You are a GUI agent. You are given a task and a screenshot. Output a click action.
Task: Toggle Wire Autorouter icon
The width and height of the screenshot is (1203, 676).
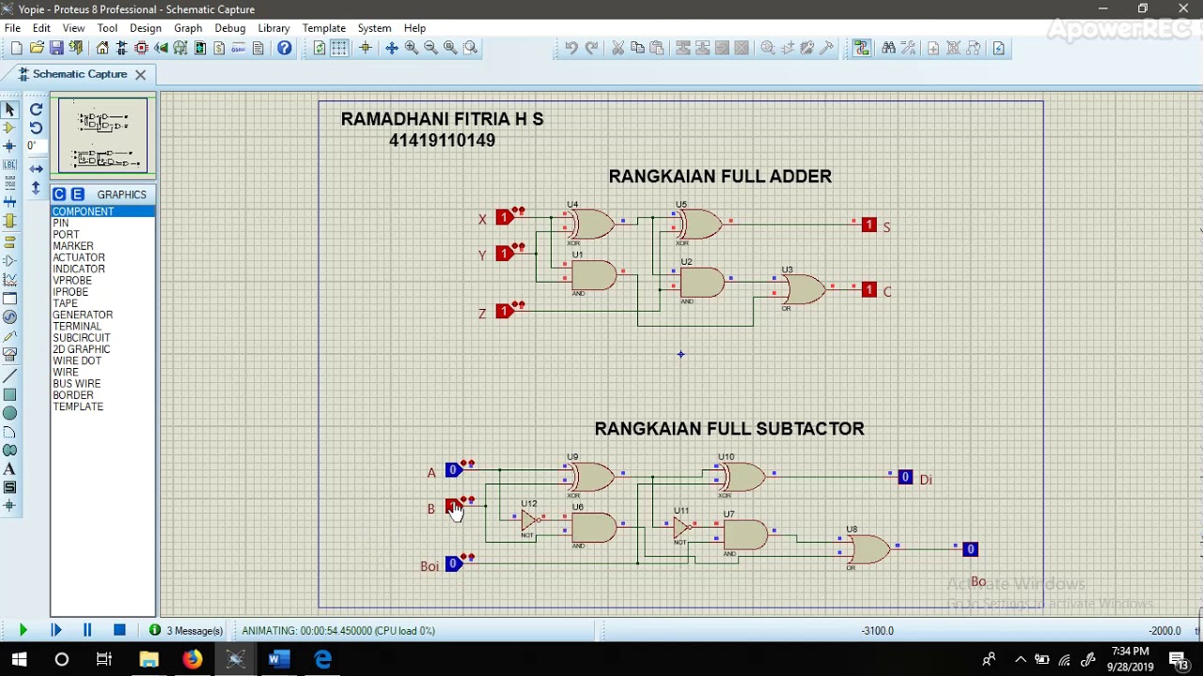pyautogui.click(x=862, y=48)
